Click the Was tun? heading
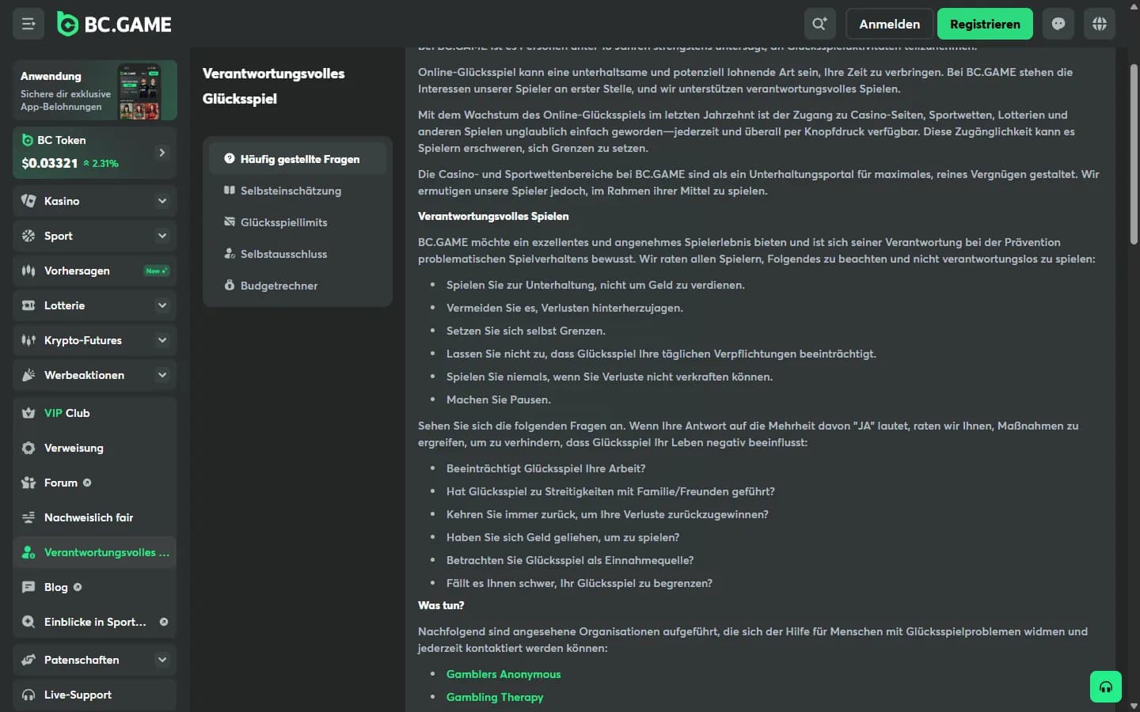 [441, 605]
